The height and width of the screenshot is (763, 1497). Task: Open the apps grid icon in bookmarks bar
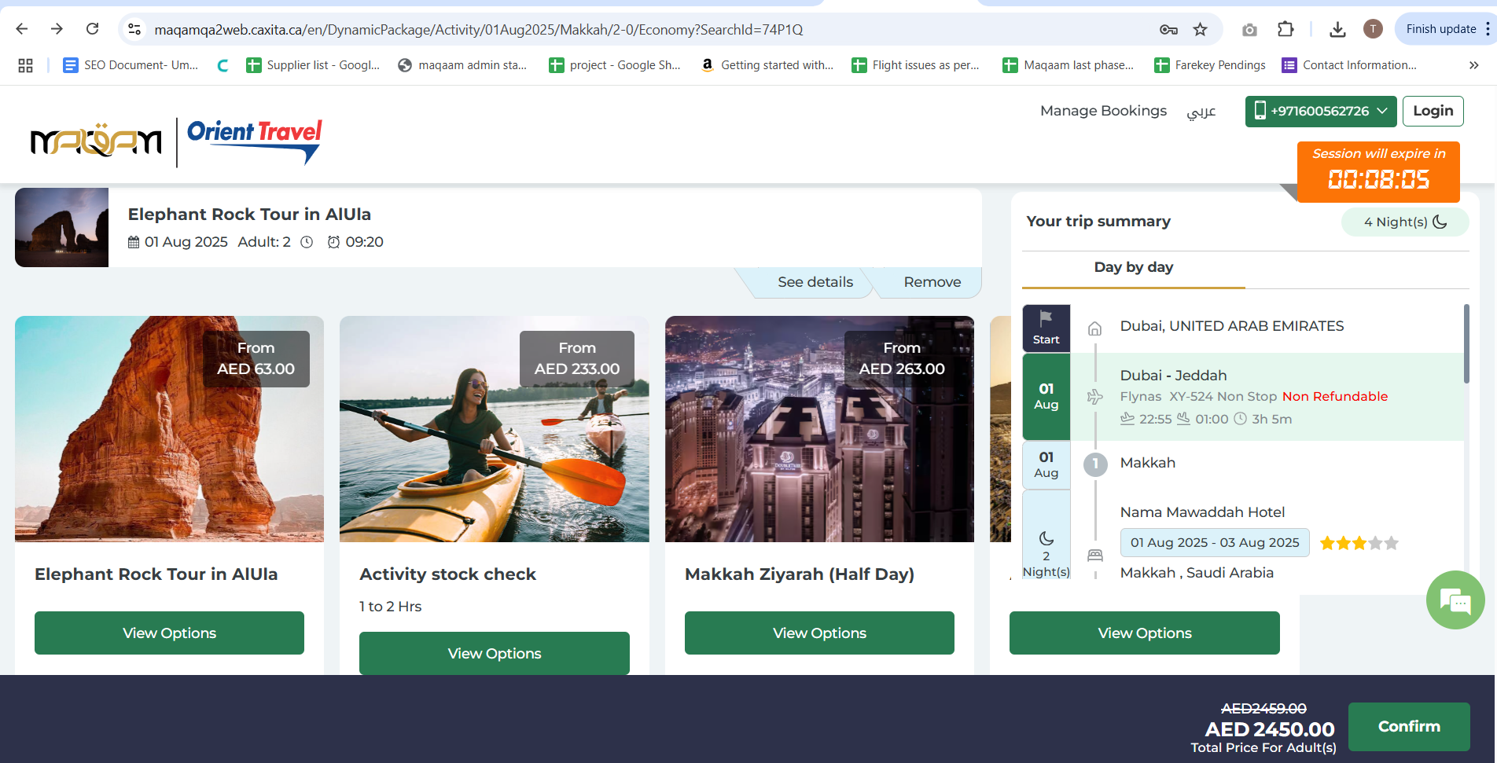[x=25, y=65]
